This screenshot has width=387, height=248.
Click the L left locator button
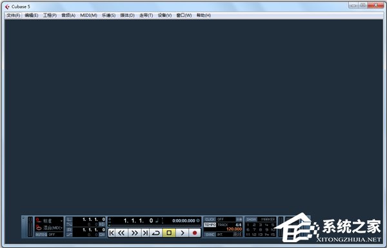tap(70, 219)
